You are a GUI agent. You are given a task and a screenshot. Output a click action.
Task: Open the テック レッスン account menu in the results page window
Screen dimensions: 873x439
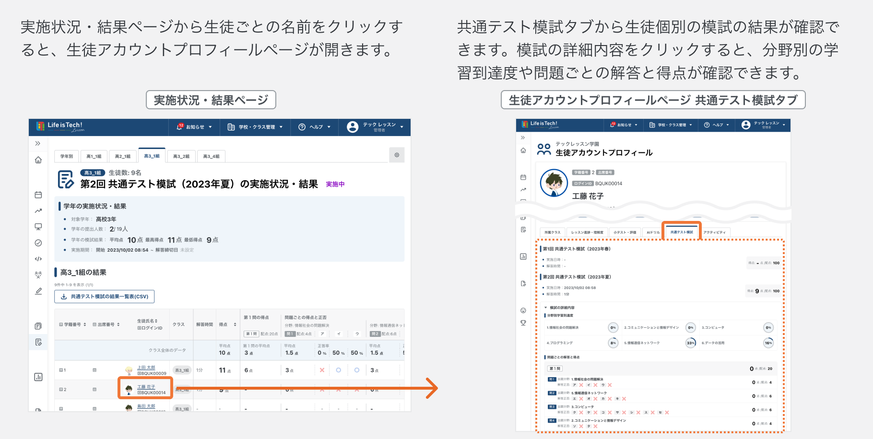click(x=376, y=127)
